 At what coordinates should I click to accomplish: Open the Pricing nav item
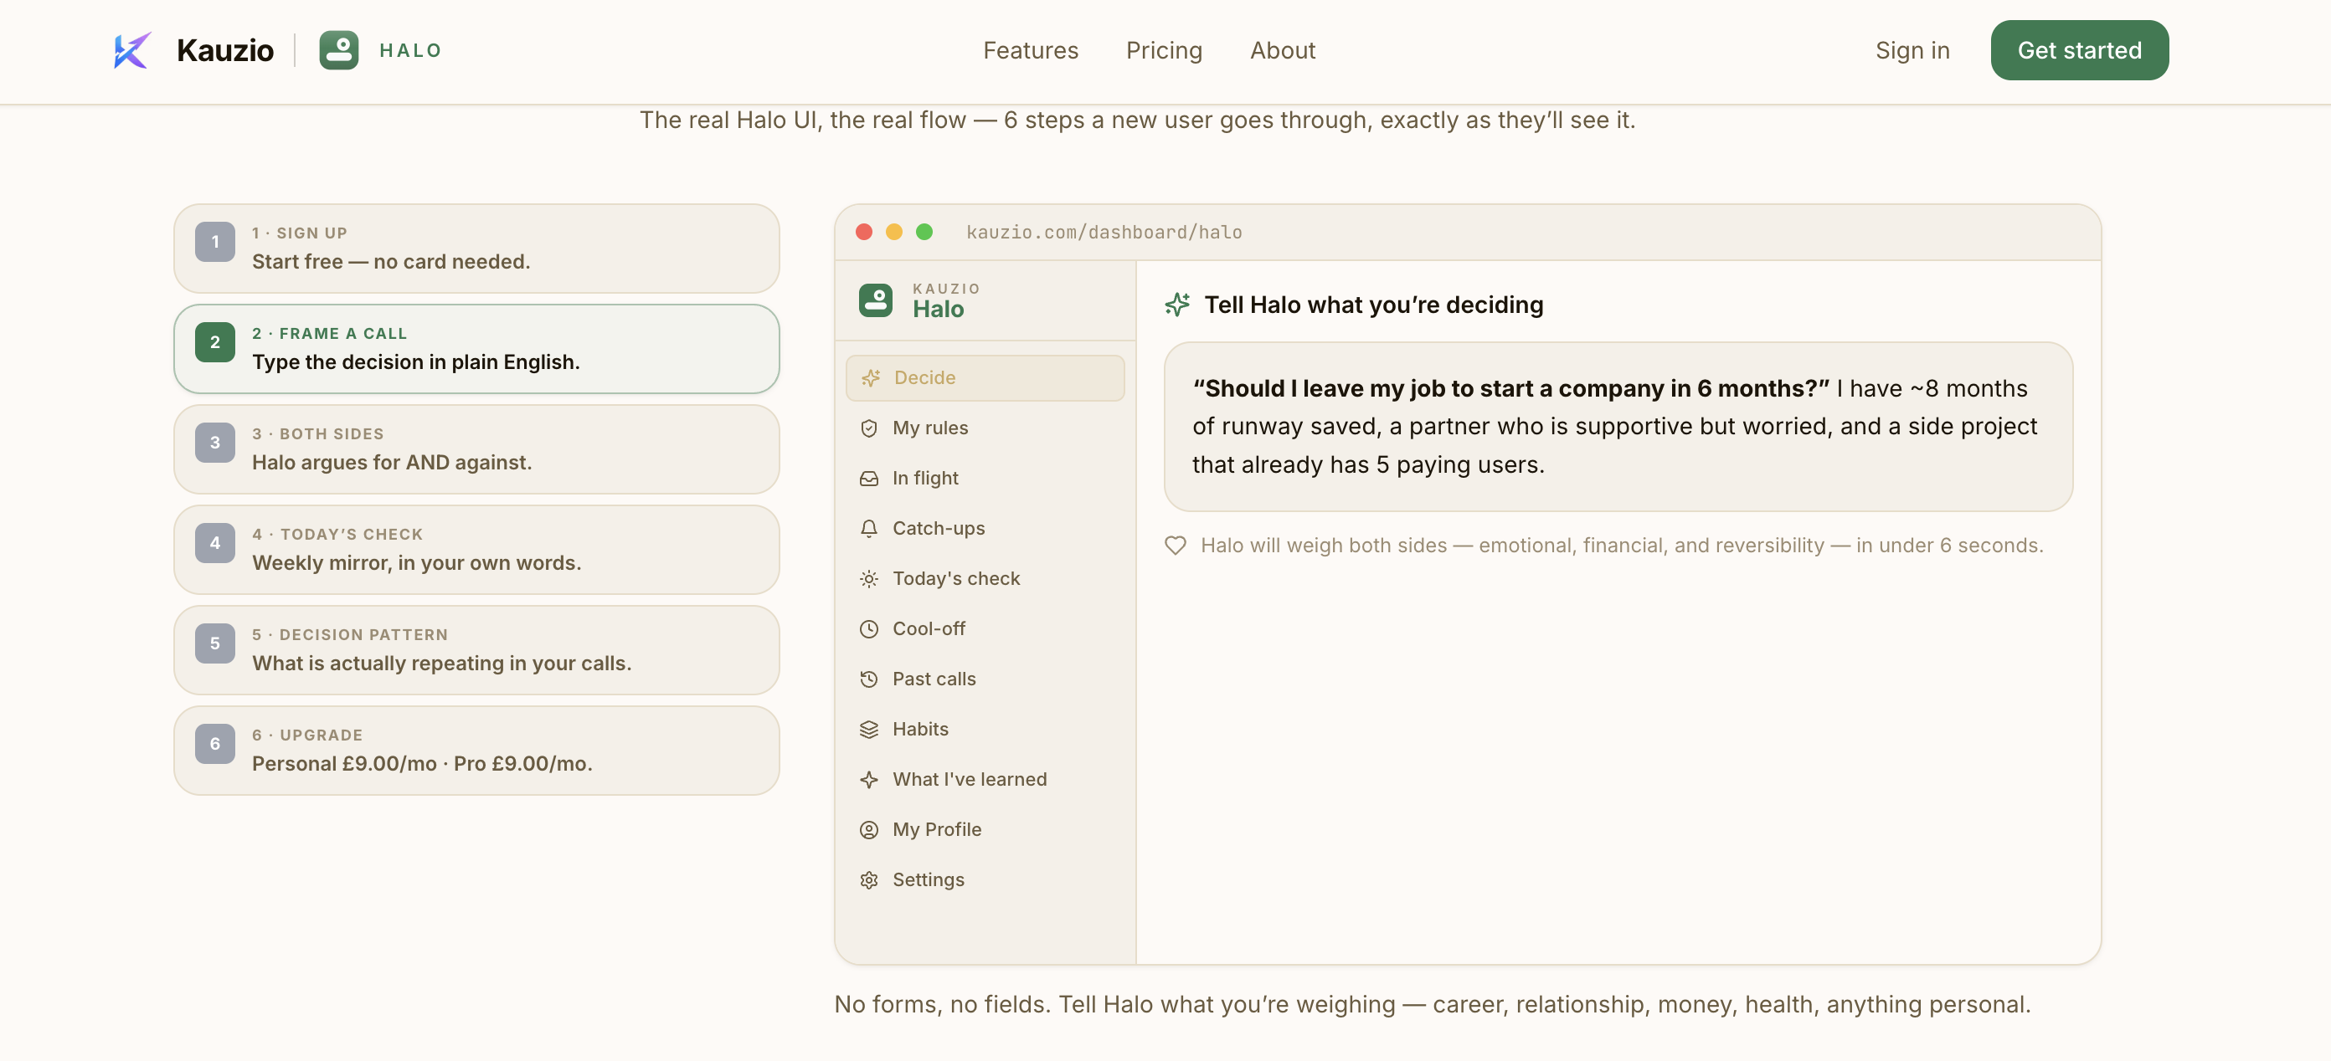(x=1164, y=51)
